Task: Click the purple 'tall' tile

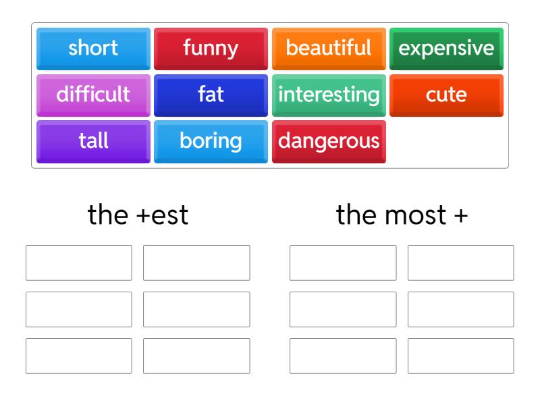Action: (93, 141)
